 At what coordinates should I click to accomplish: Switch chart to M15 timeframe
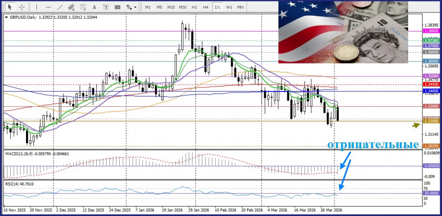coord(171,7)
